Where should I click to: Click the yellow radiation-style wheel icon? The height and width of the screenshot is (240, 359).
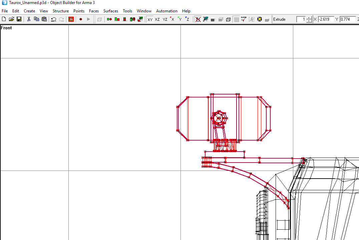point(259,19)
